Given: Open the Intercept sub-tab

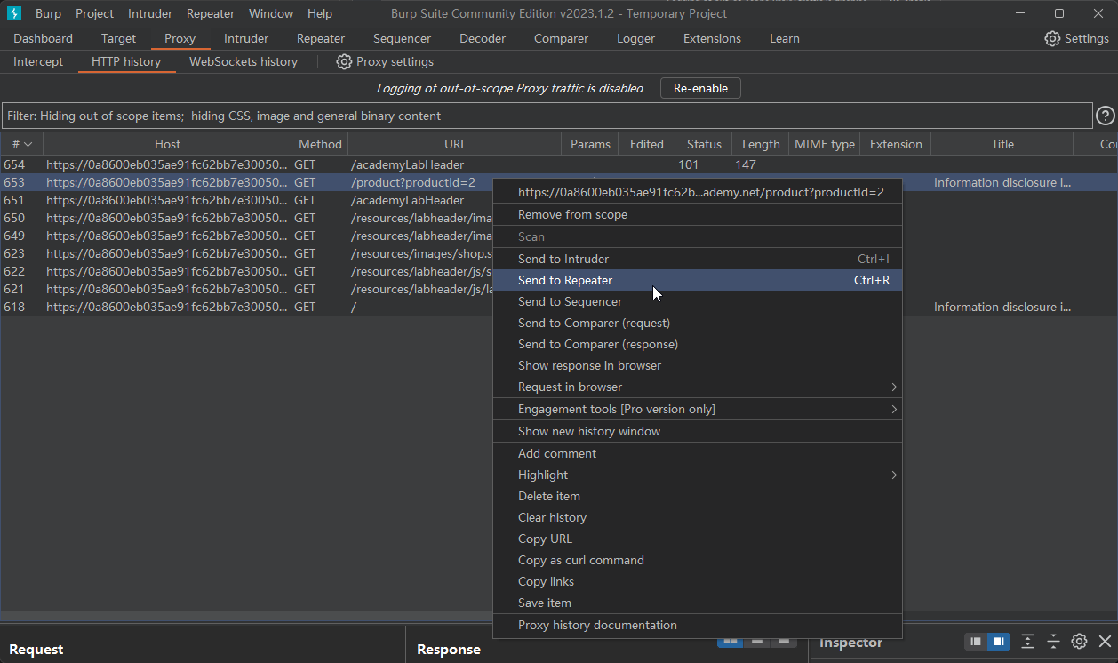Looking at the screenshot, I should 38,61.
